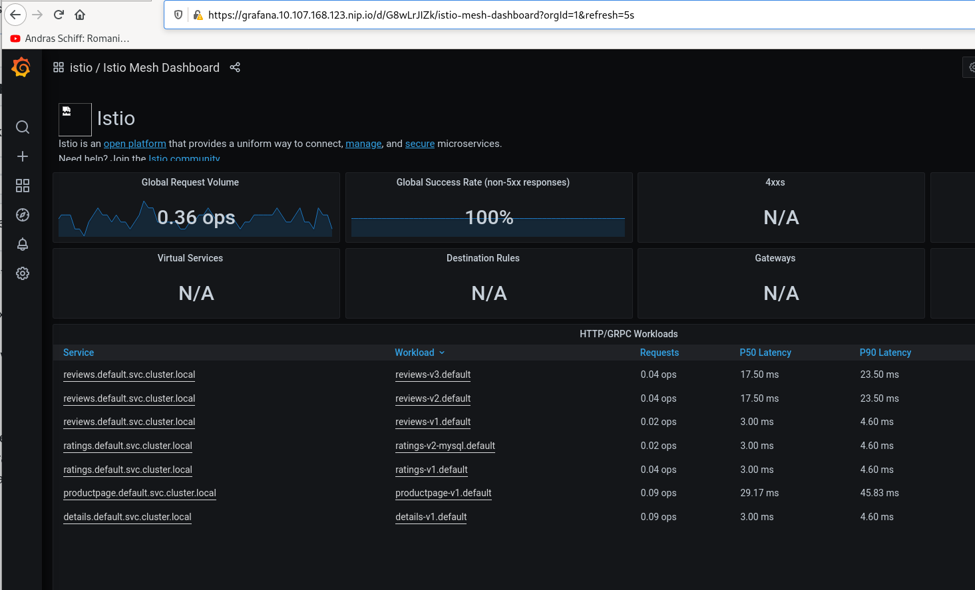Follow the Istio open platform link
The width and height of the screenshot is (975, 590).
pyautogui.click(x=134, y=143)
